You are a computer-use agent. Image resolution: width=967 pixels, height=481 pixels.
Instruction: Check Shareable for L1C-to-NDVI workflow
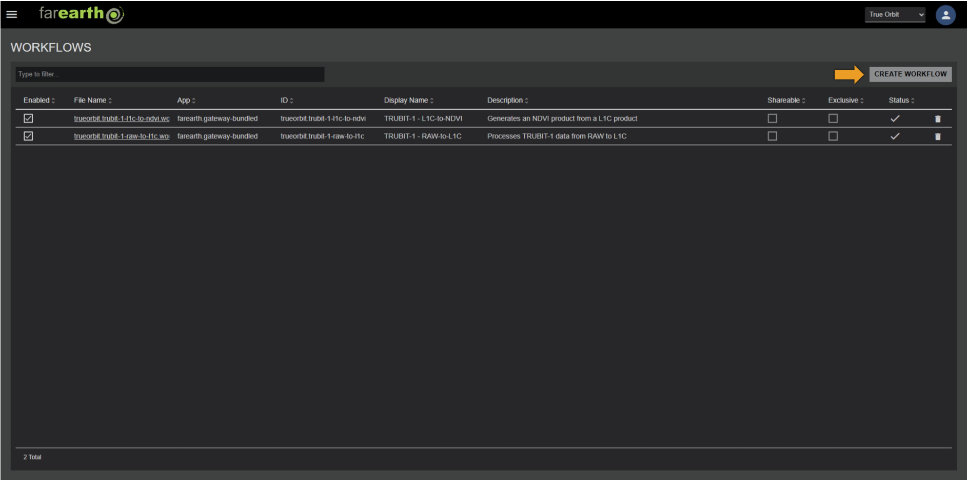pyautogui.click(x=772, y=118)
